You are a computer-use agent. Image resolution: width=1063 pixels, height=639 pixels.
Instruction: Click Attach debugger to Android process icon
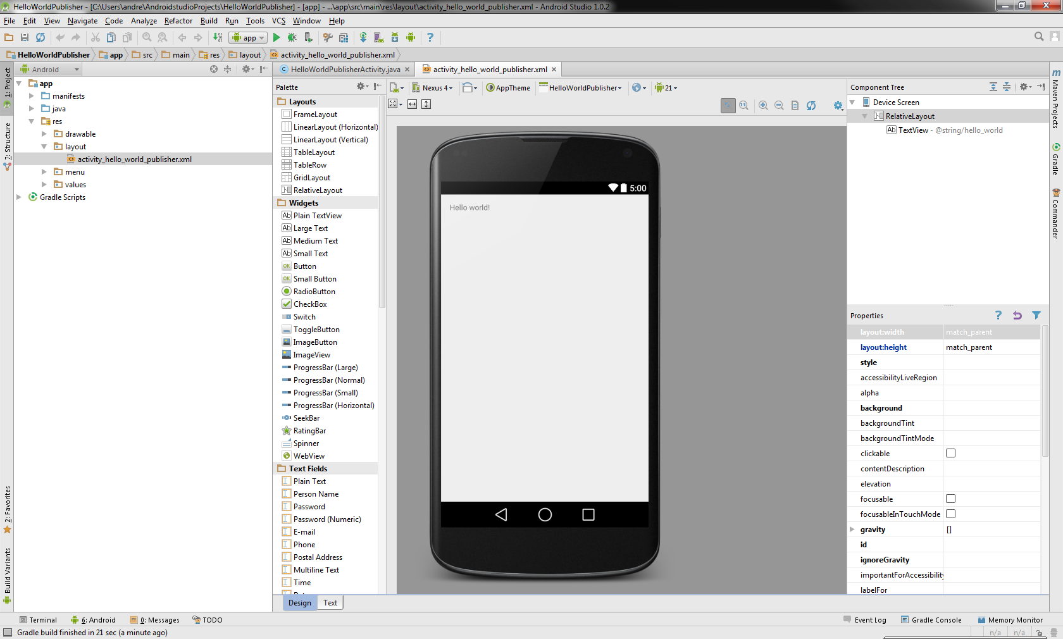[308, 37]
